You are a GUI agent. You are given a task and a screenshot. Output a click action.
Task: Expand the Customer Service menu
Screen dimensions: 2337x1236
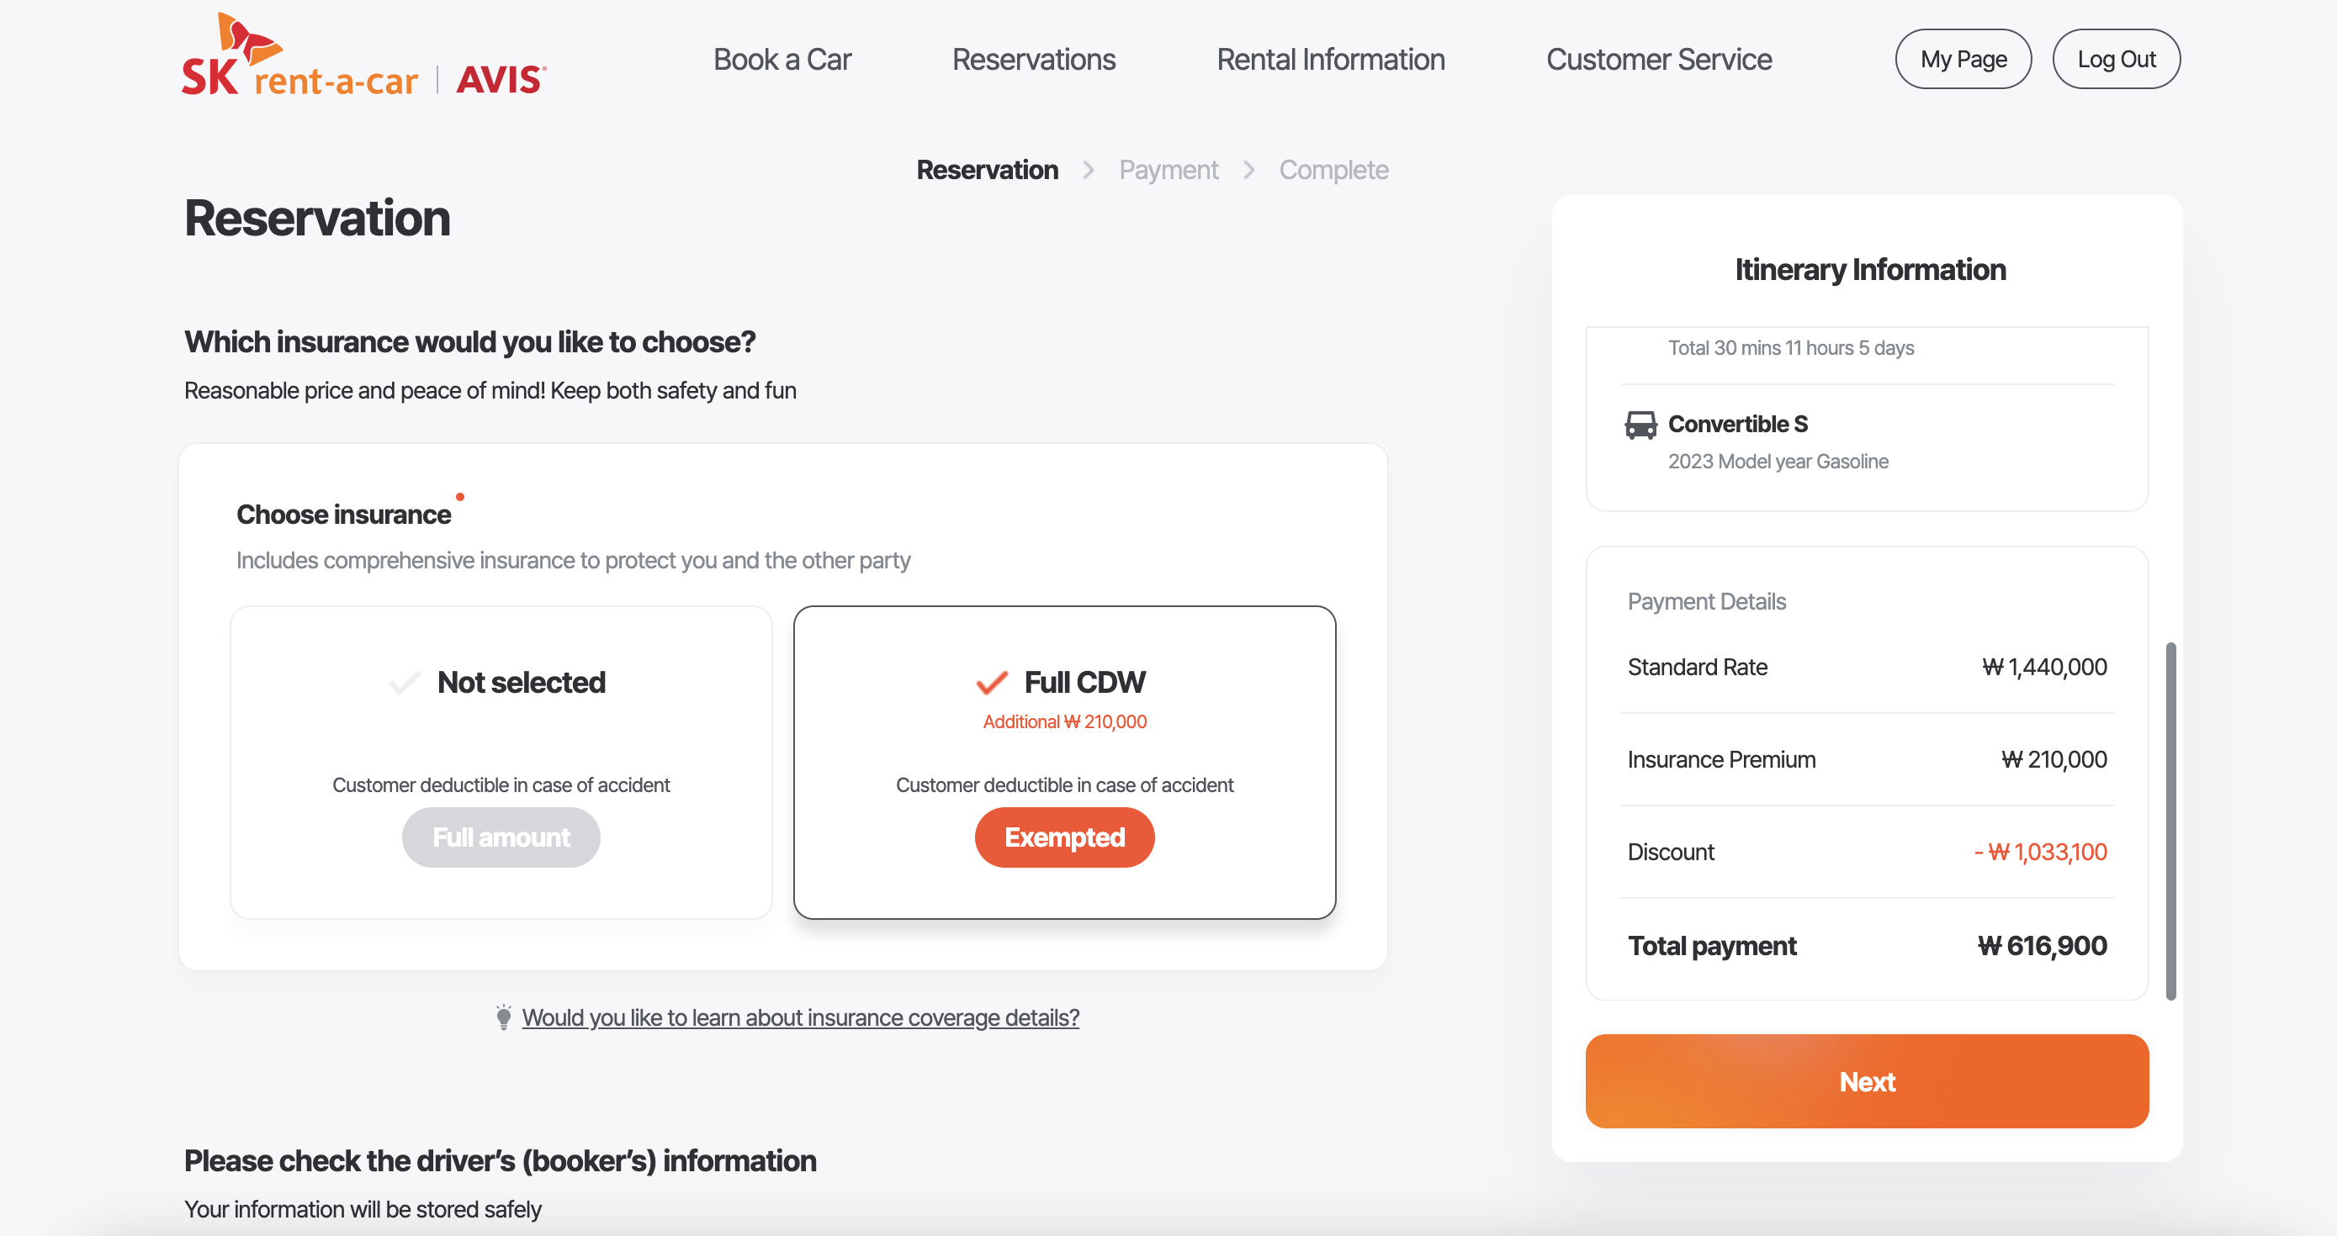click(x=1658, y=60)
